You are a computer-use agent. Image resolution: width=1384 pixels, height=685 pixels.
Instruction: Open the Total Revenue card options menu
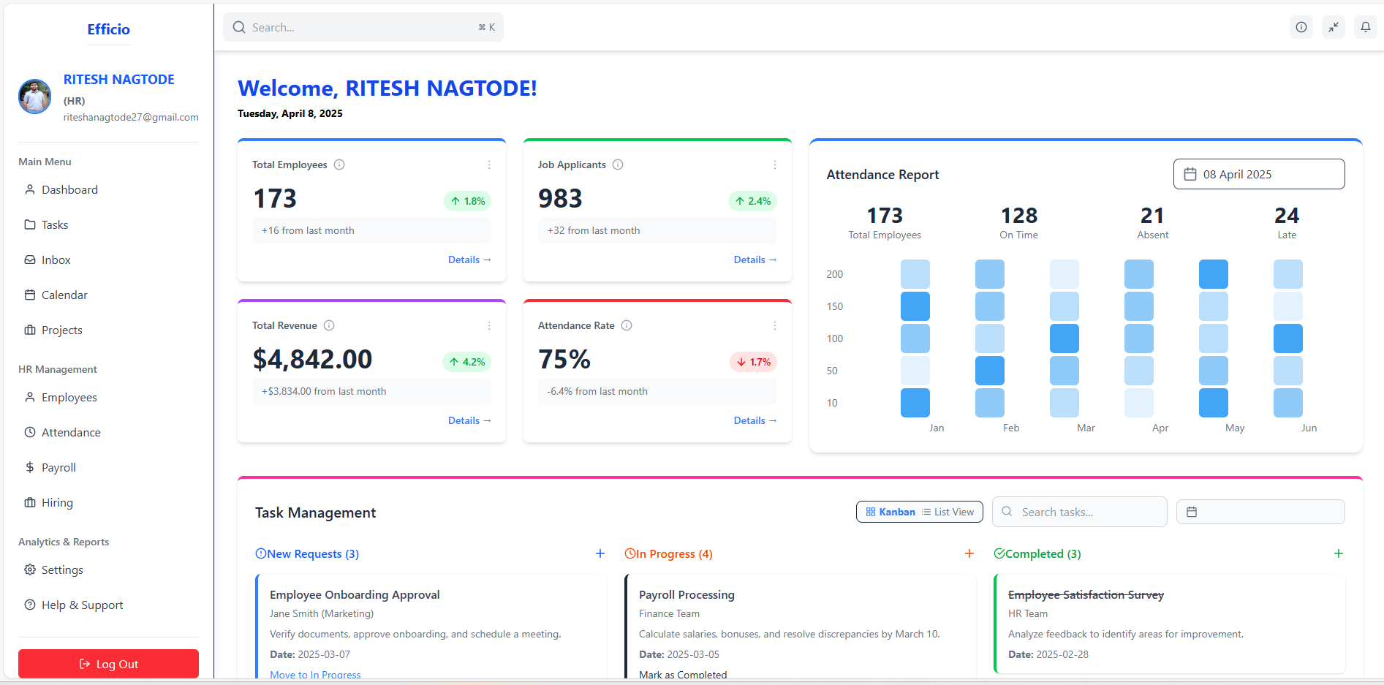489,325
